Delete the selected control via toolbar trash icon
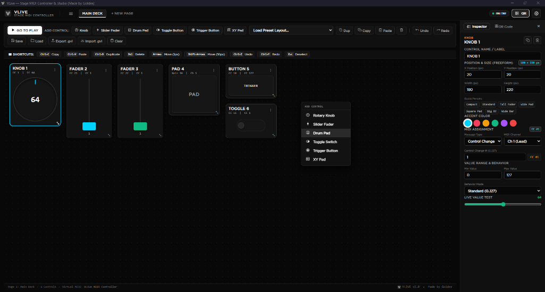 pos(401,30)
